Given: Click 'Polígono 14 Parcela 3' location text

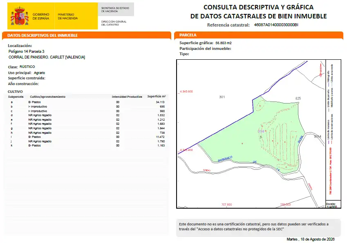Looking at the screenshot, I should [26, 52].
